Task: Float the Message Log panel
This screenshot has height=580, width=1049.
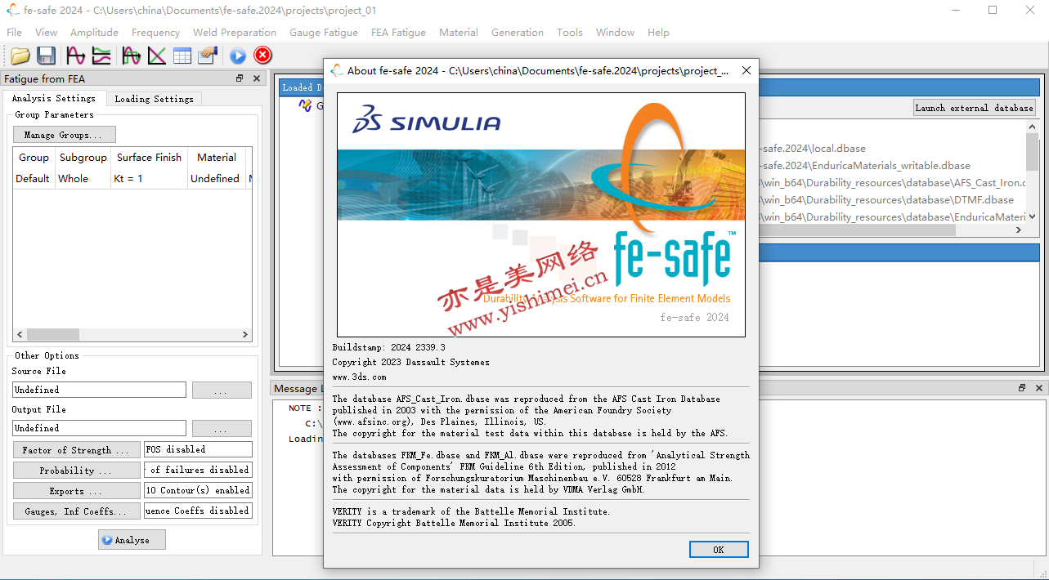Action: [x=1022, y=388]
